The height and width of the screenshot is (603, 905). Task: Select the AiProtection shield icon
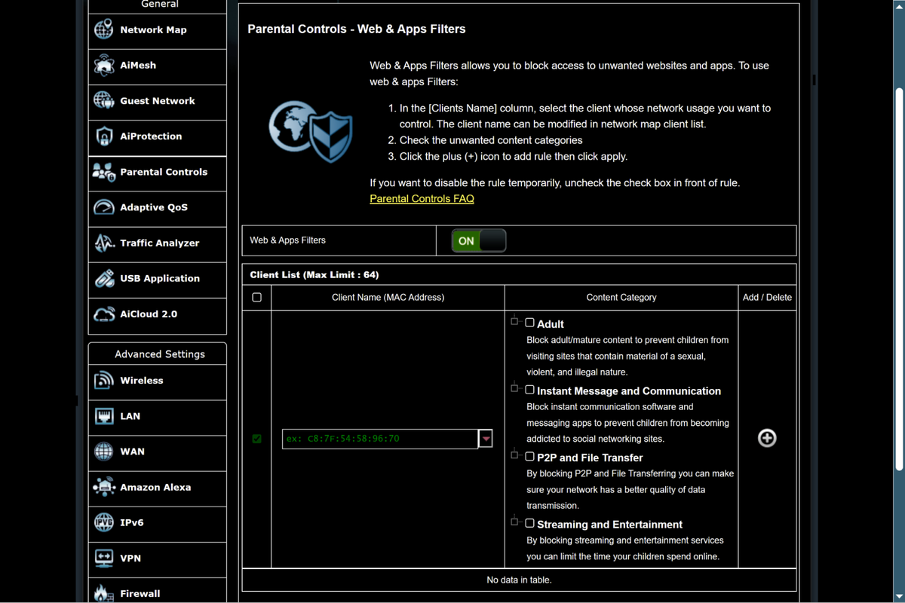pos(104,136)
